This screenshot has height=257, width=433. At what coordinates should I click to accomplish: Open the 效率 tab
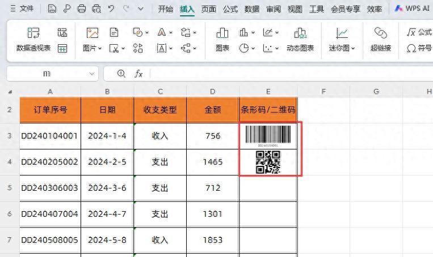pos(375,9)
